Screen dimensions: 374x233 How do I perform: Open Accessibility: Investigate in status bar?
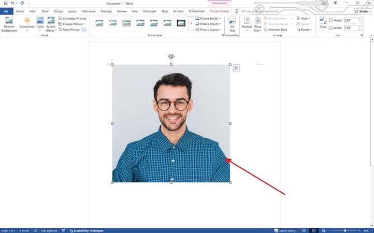coord(87,230)
